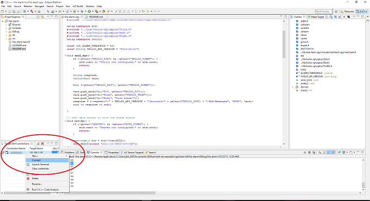Screen dimensions: 370x201
Task: Expand the Devices node in Outline
Action: [293, 87]
